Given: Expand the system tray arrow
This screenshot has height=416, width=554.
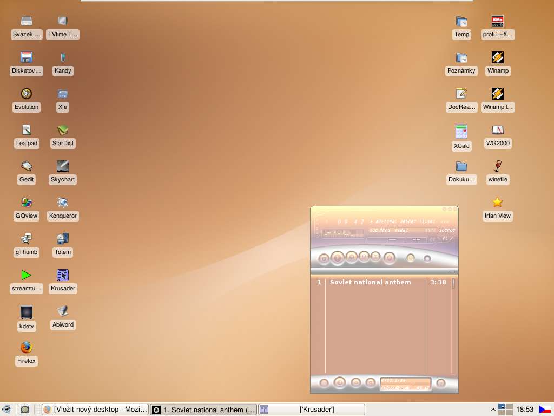Looking at the screenshot, I should point(493,409).
